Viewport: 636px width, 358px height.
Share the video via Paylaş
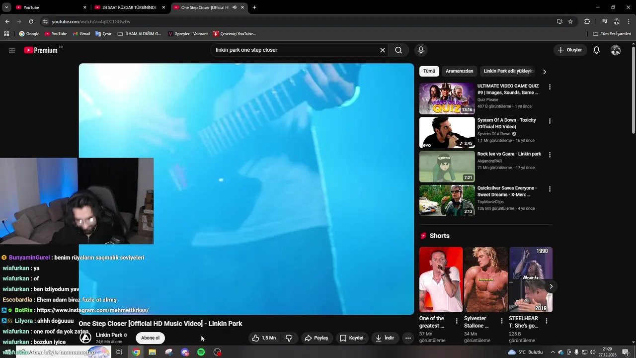pyautogui.click(x=317, y=338)
